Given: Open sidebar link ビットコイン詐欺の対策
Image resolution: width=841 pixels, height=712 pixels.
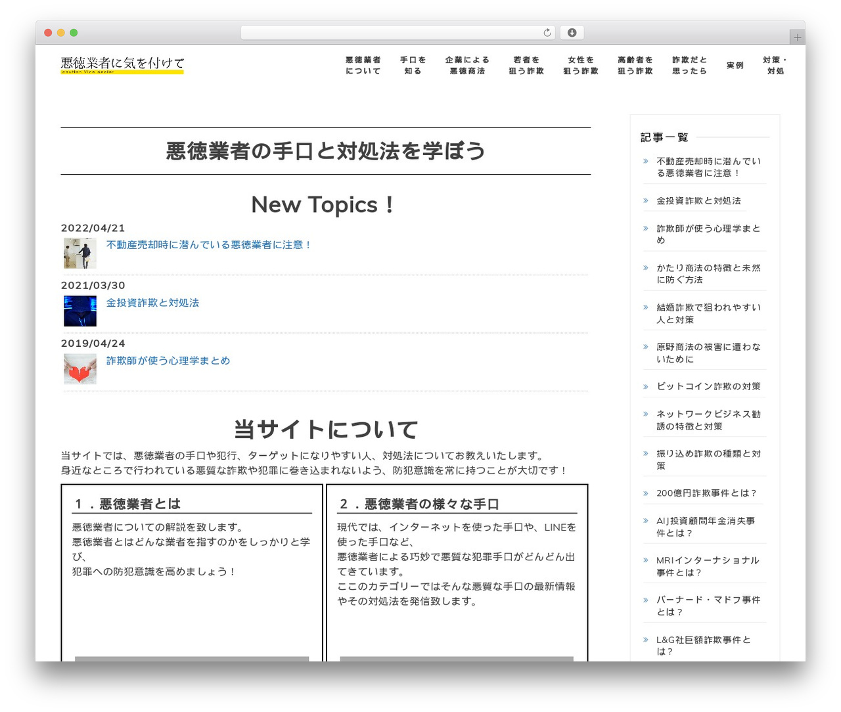Looking at the screenshot, I should (x=709, y=386).
